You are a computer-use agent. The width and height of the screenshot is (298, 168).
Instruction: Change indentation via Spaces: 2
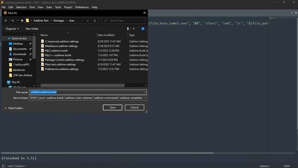pos(264,166)
